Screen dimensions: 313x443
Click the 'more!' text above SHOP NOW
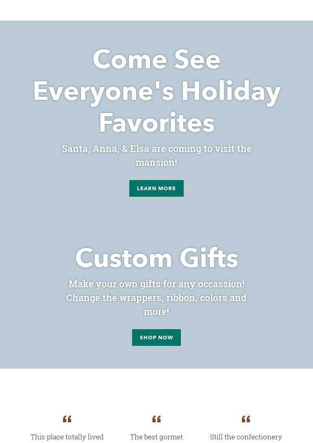point(156,312)
